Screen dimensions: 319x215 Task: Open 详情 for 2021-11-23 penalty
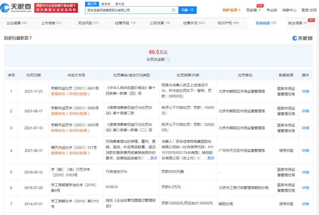[305, 92]
